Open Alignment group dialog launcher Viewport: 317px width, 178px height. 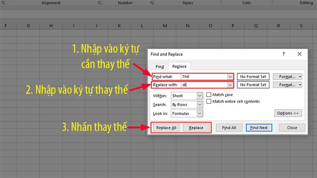click(99, 3)
